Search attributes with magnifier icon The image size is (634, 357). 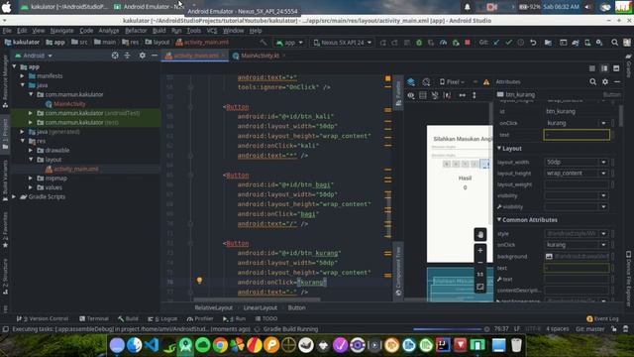[592, 81]
